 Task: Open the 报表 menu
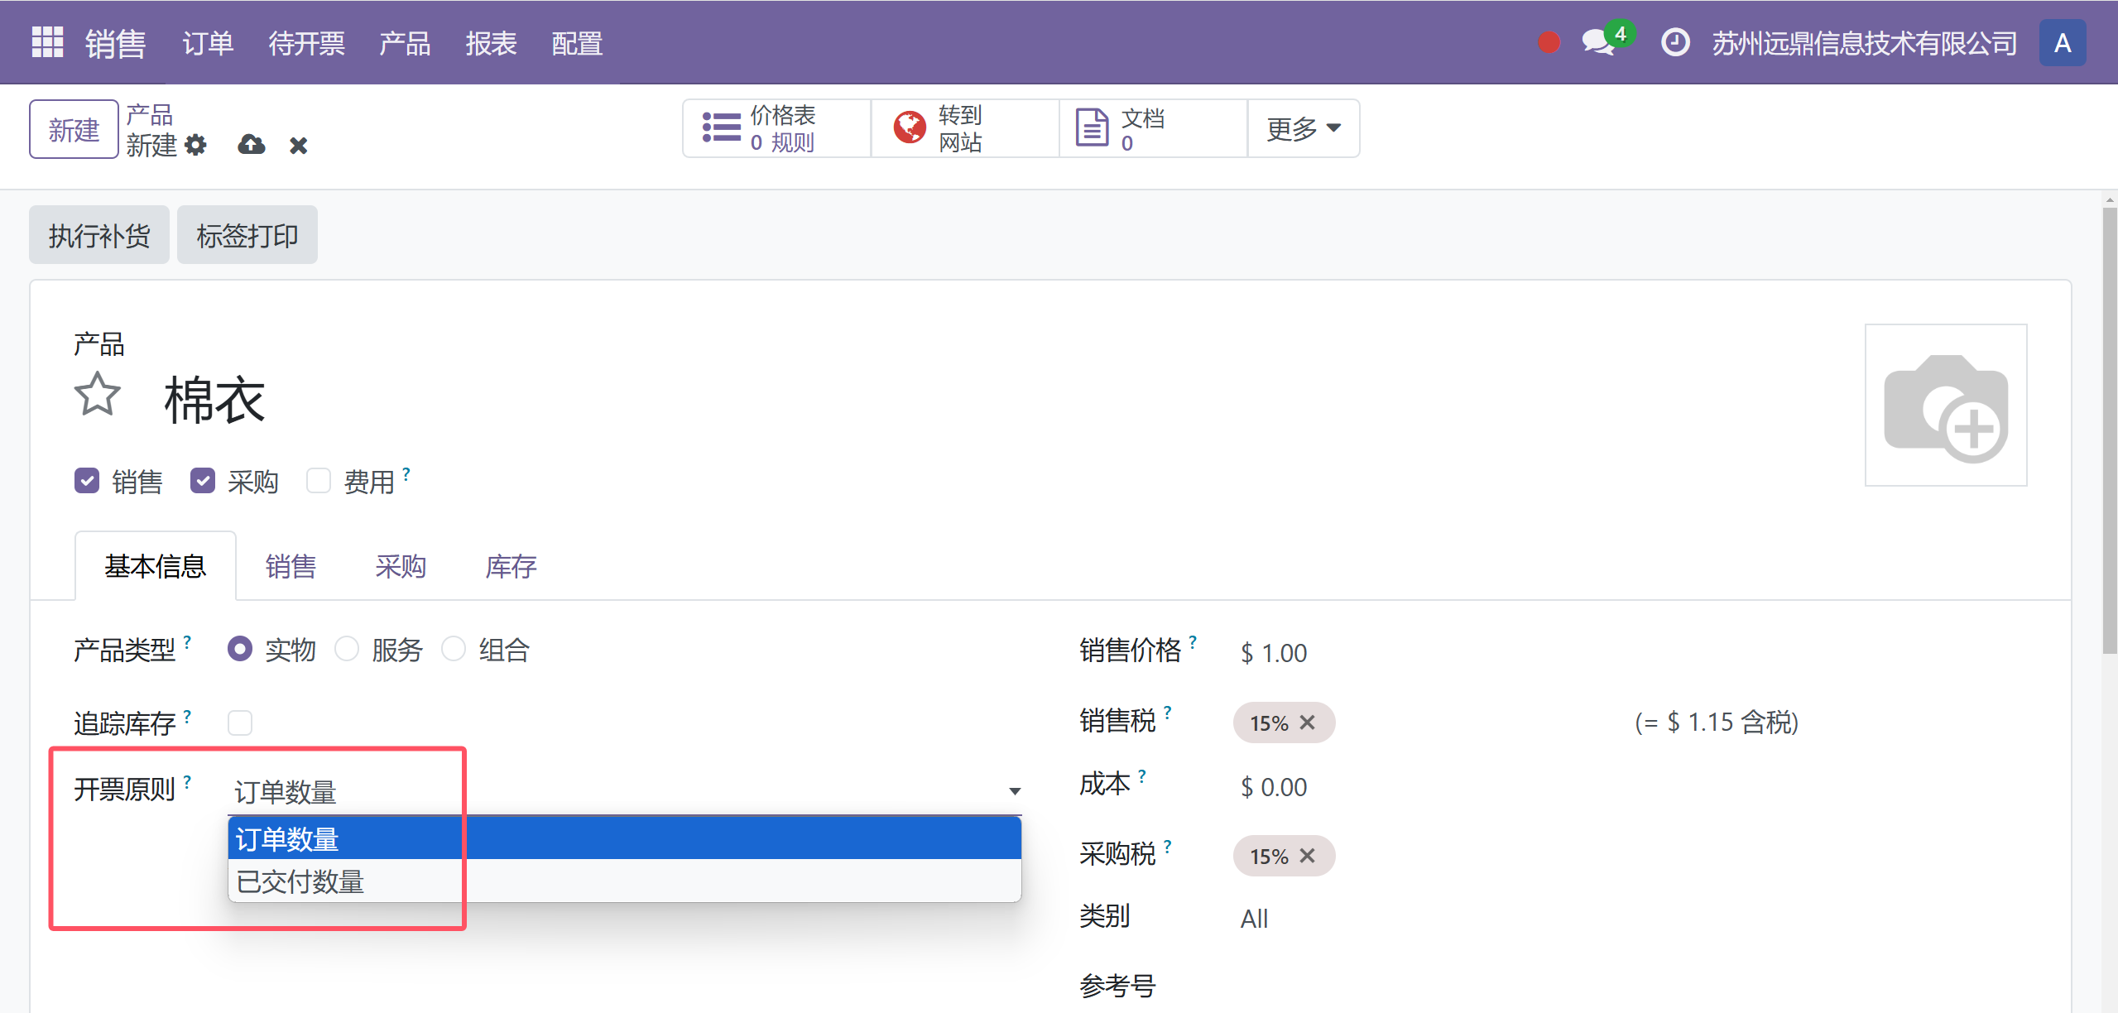(491, 43)
